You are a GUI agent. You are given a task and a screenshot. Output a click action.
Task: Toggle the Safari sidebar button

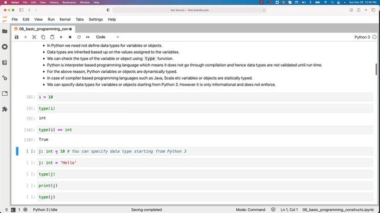(21, 10)
